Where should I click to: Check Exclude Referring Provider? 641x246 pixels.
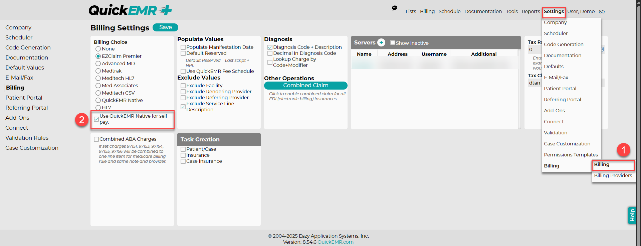point(183,98)
